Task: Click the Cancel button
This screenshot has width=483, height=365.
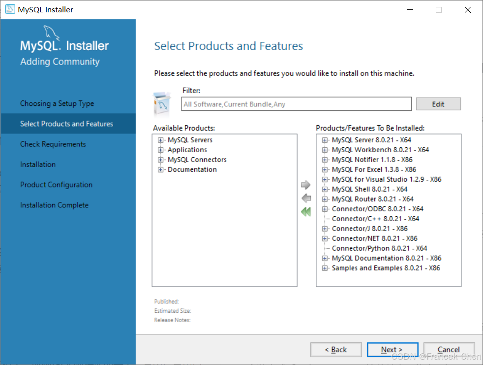Action: click(x=449, y=350)
